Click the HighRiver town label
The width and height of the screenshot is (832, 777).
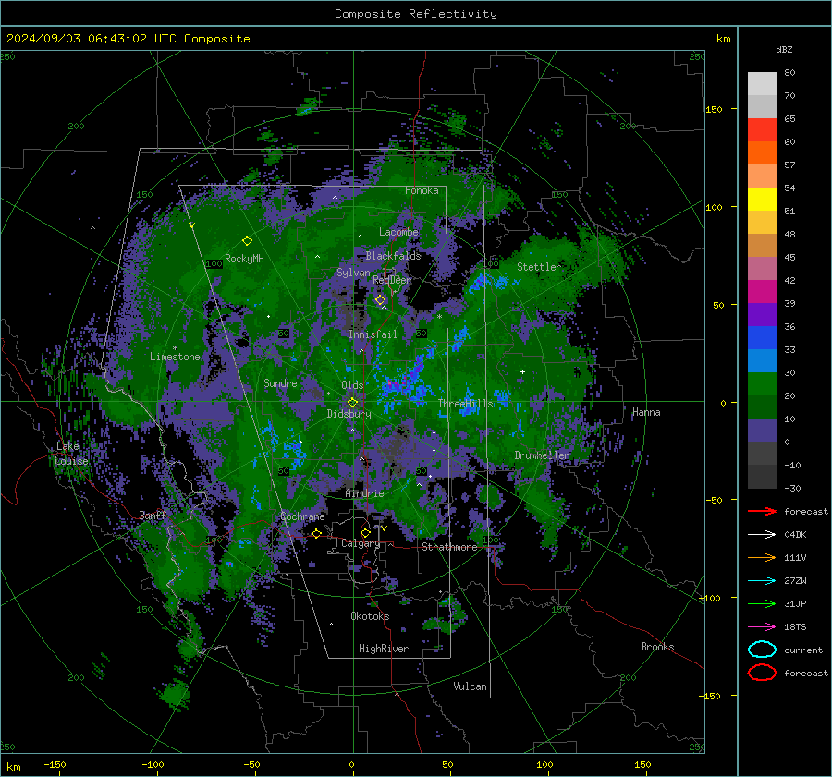[384, 649]
